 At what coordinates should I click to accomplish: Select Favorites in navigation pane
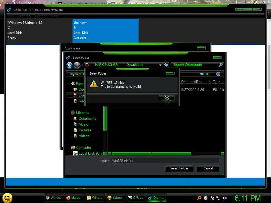pyautogui.click(x=78, y=84)
